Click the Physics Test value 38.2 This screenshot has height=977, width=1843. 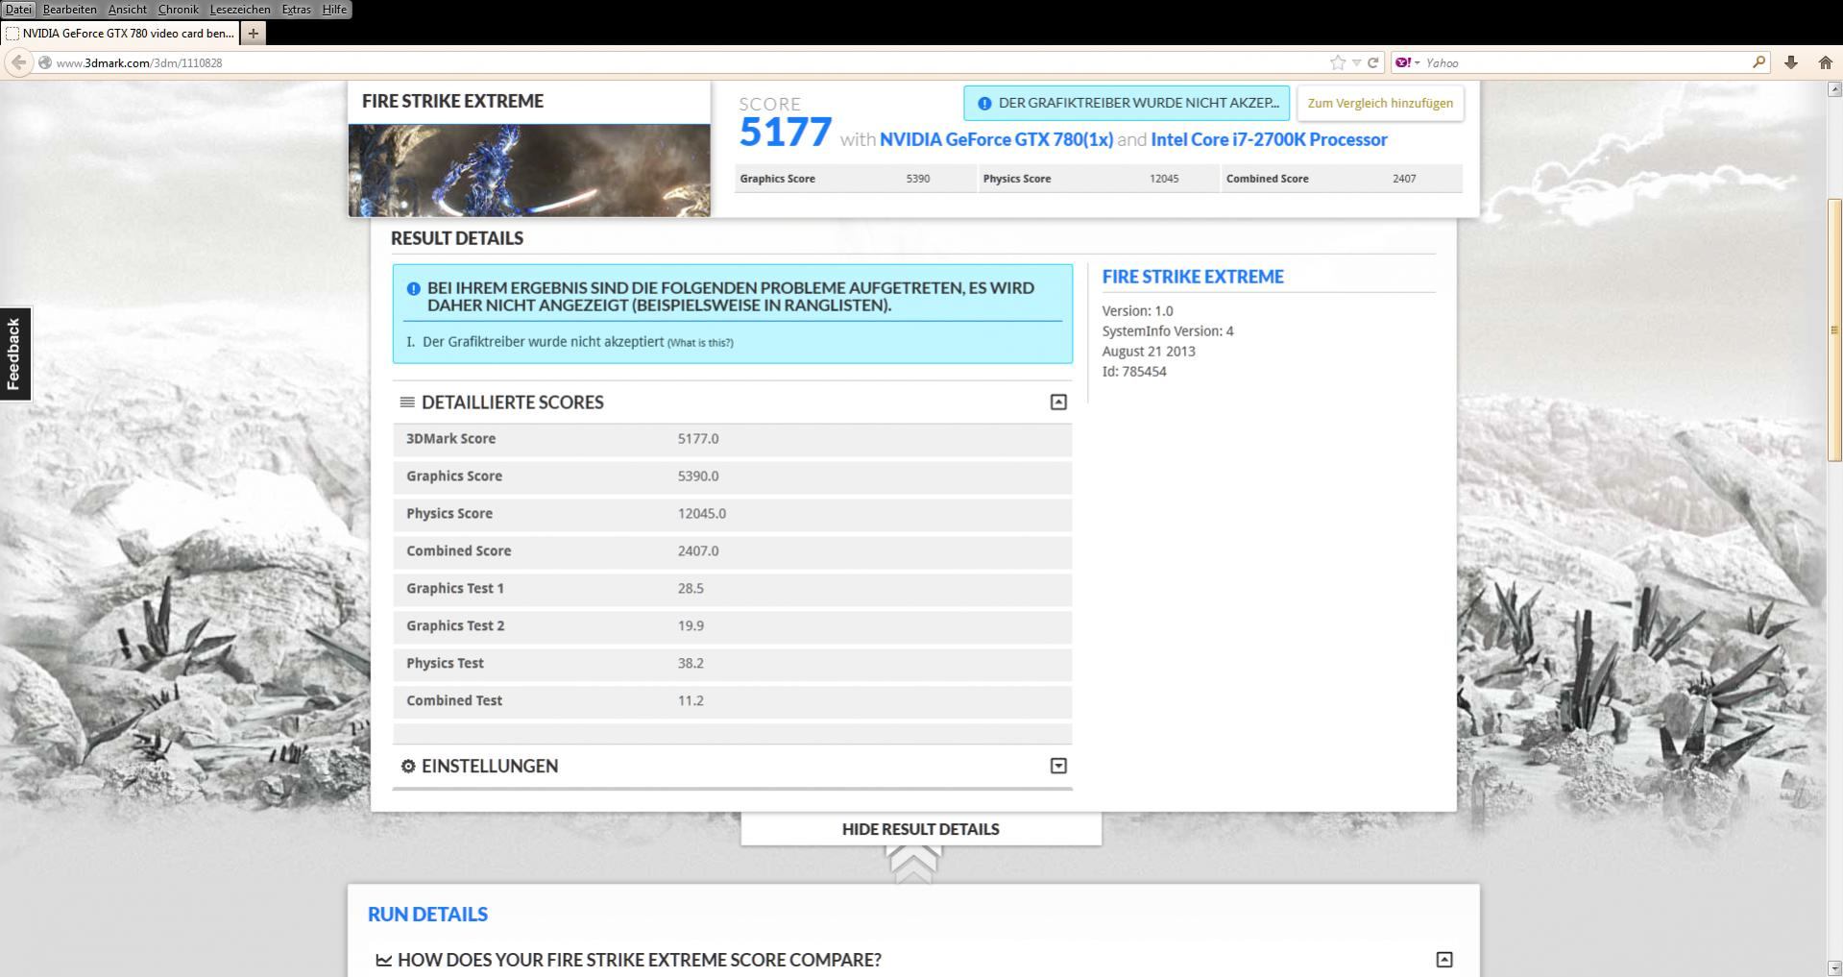point(691,664)
